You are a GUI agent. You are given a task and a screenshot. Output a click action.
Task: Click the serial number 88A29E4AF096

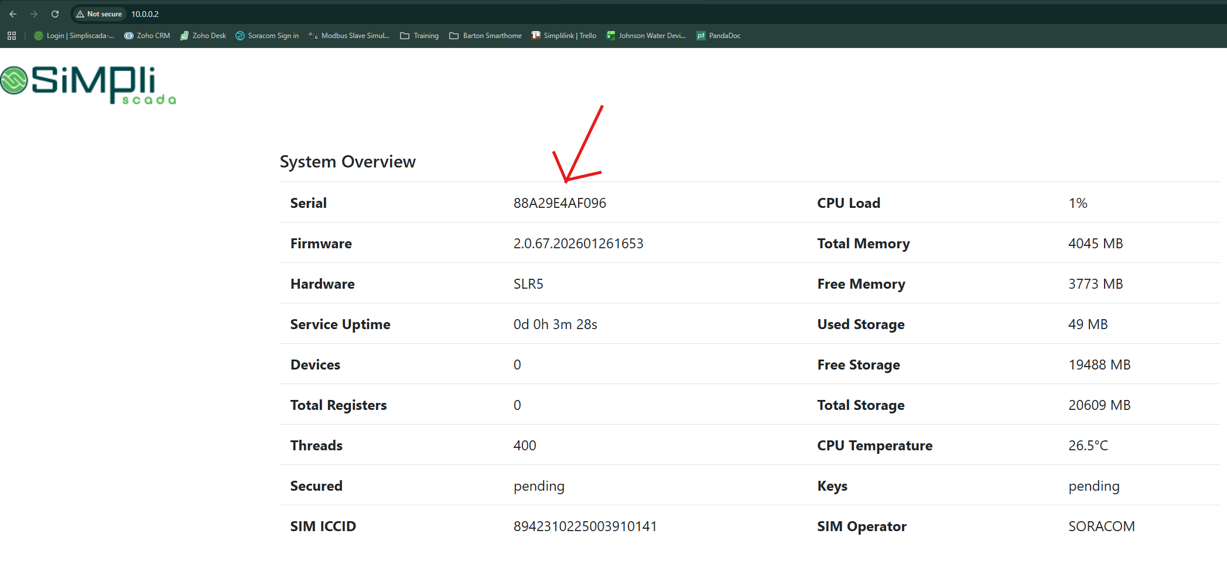click(559, 203)
